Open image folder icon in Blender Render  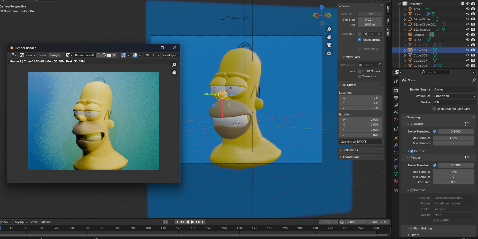pos(109,55)
